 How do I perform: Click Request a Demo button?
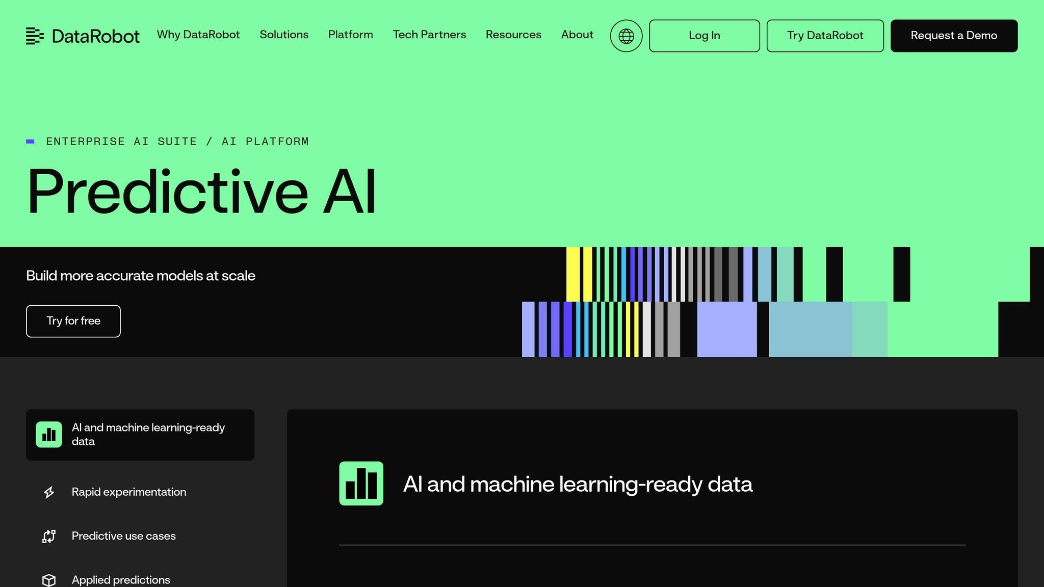tap(954, 36)
